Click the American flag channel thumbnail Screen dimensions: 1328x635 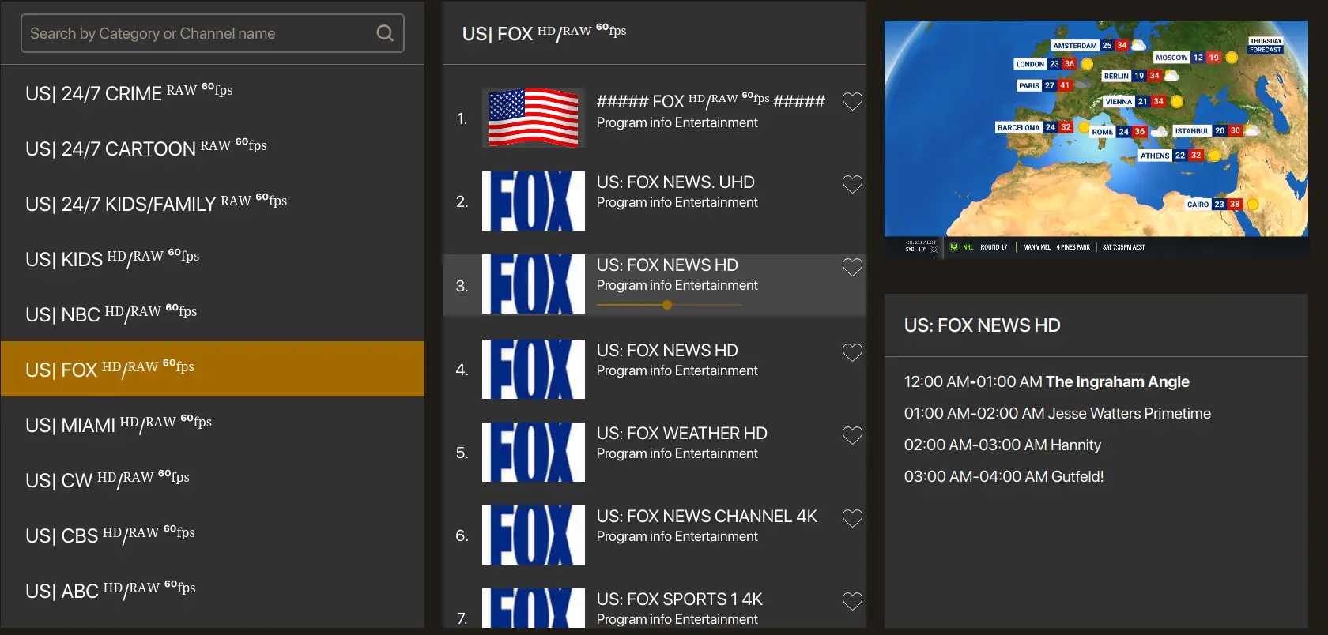534,118
